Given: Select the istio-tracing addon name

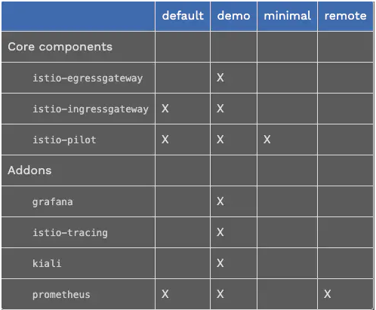Looking at the screenshot, I should 70,233.
